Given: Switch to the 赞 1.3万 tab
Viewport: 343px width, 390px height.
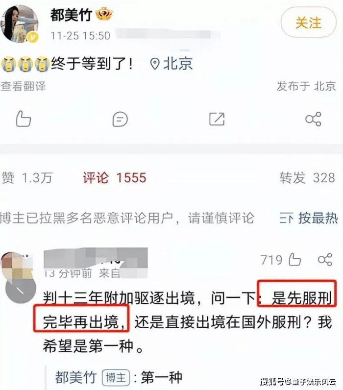Looking at the screenshot, I should click(x=27, y=177).
